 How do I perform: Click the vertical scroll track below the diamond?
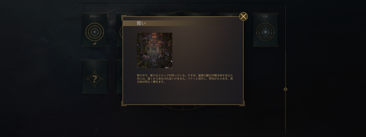point(285,112)
